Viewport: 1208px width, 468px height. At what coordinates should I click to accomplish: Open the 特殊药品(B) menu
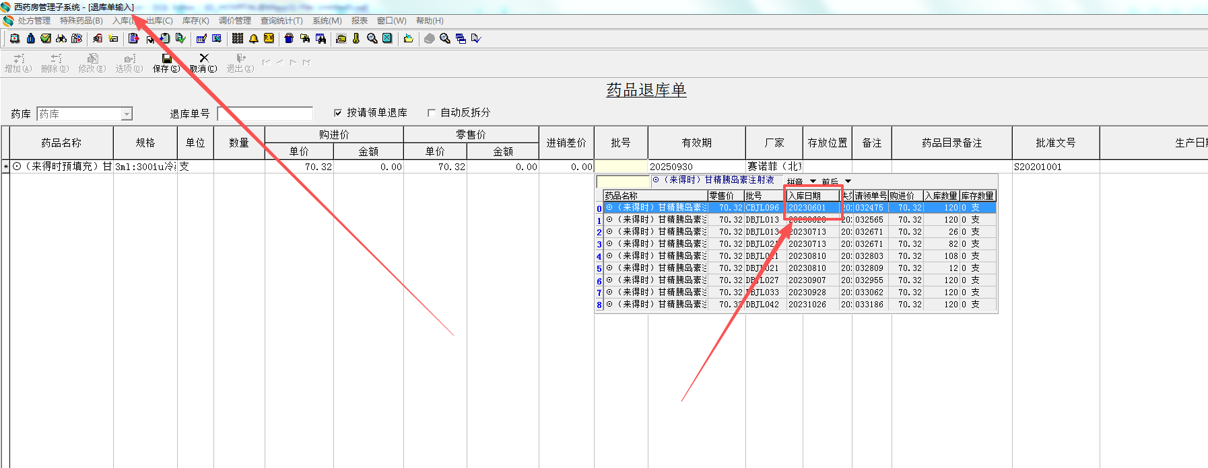81,21
